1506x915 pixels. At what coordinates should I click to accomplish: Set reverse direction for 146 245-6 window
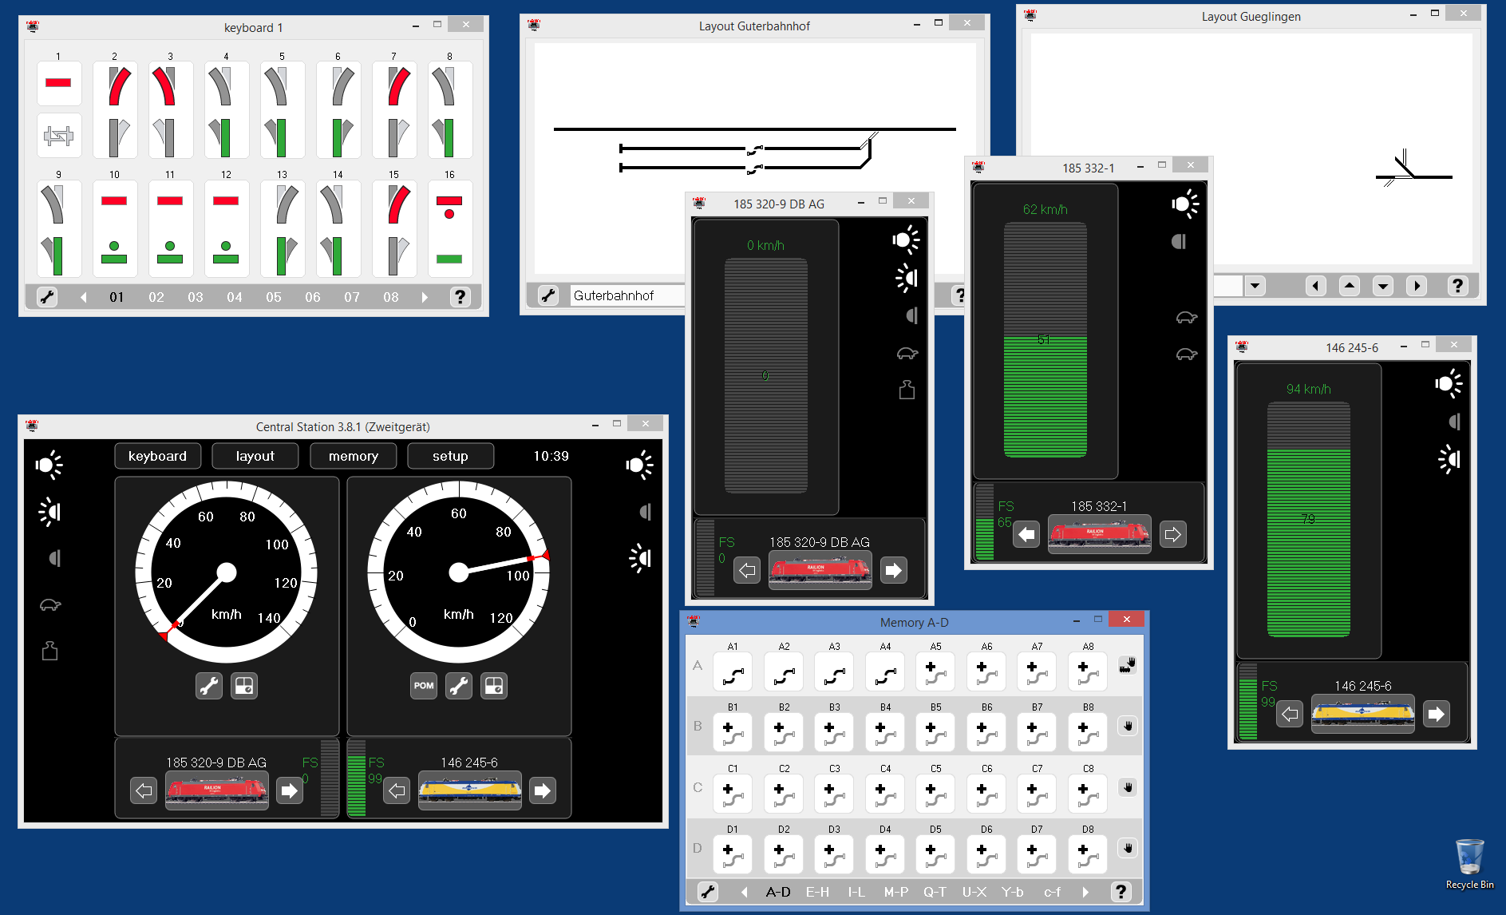pyautogui.click(x=1290, y=714)
